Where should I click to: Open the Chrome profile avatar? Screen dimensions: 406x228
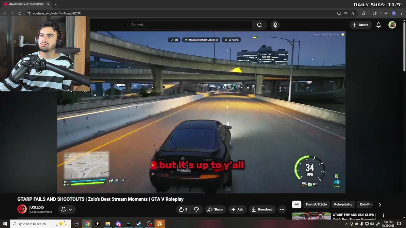coord(394,13)
